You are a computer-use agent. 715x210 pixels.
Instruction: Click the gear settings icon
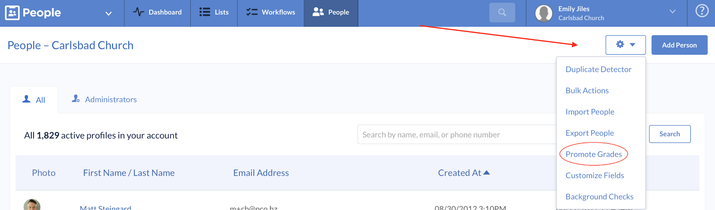620,44
